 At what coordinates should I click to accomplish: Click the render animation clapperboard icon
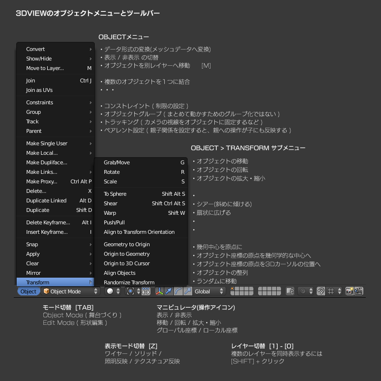coord(359,291)
